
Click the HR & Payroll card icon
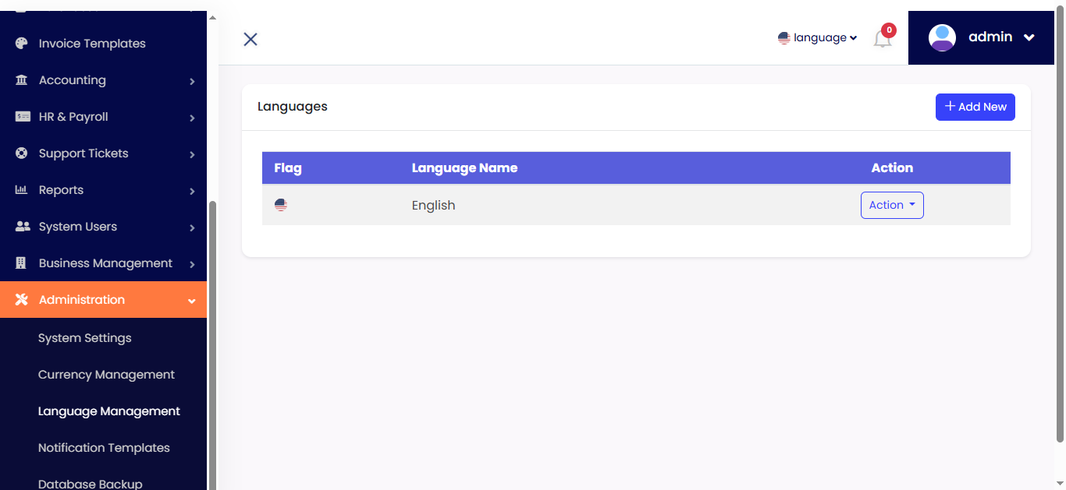(x=23, y=117)
